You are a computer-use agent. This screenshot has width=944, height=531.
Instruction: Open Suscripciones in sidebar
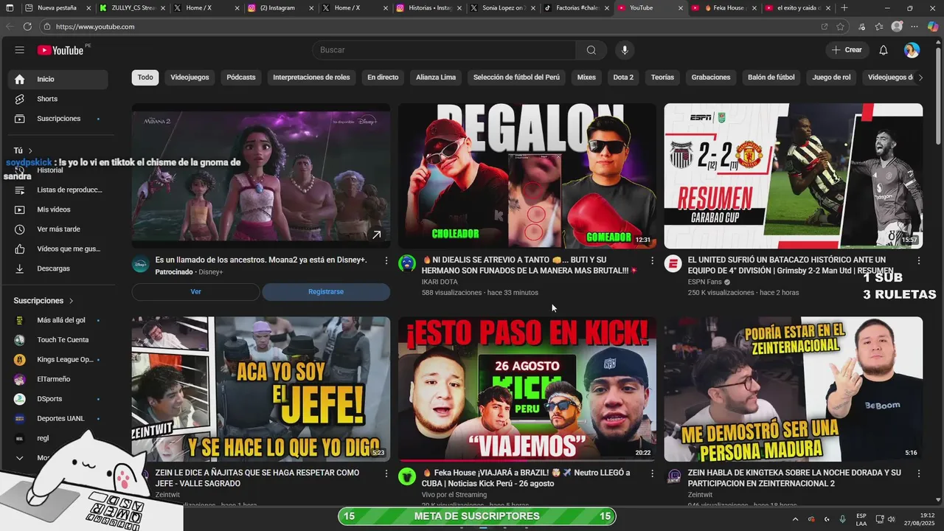(58, 119)
